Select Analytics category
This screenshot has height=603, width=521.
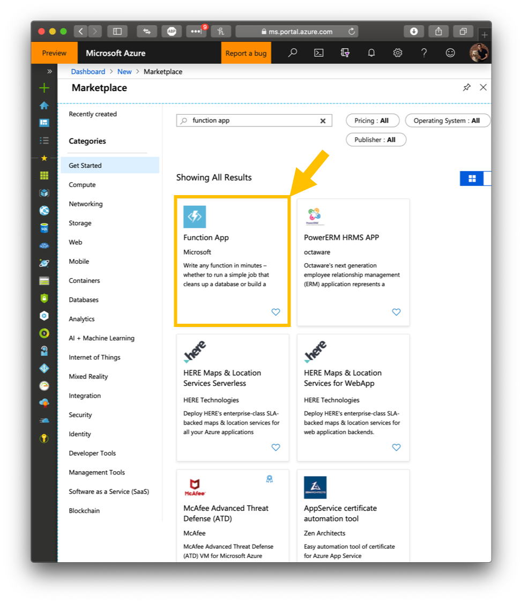point(81,319)
